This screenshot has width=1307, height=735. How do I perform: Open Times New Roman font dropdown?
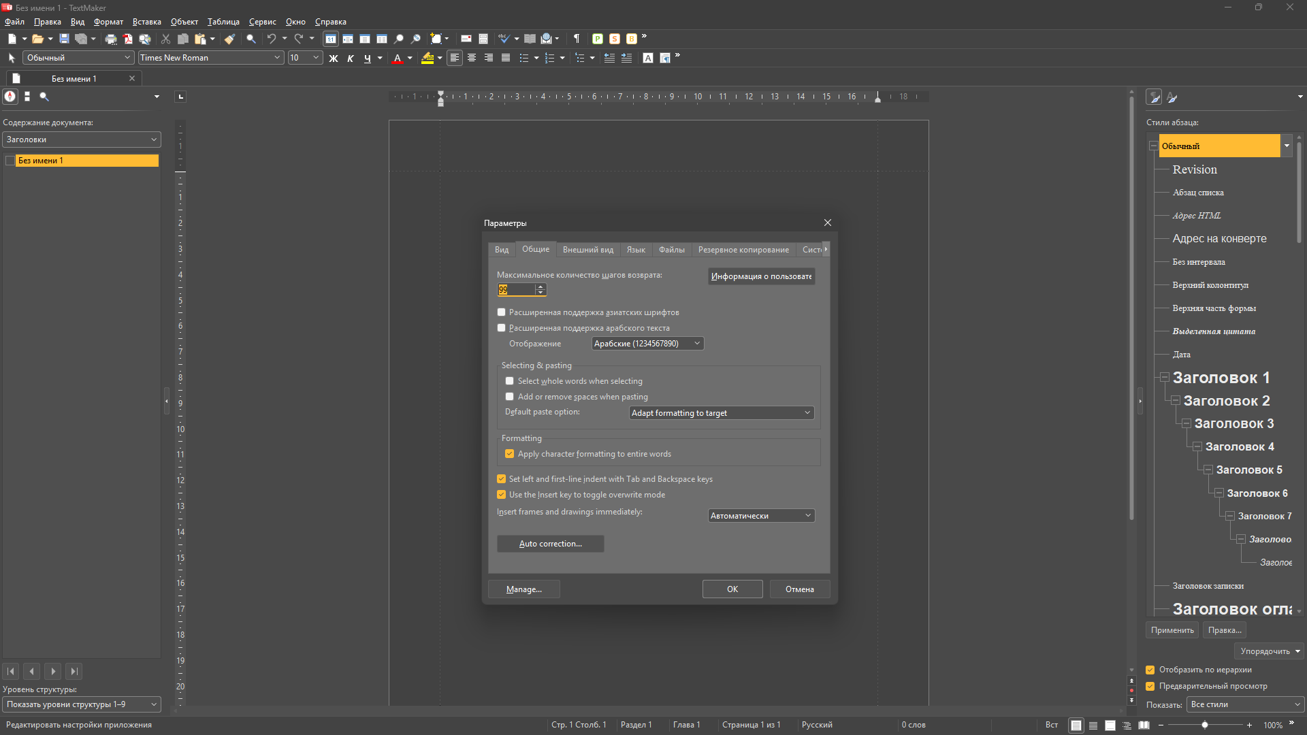click(x=210, y=58)
